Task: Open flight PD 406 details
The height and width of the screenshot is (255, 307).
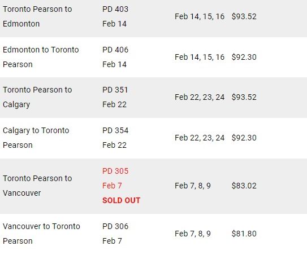Action: pos(115,50)
